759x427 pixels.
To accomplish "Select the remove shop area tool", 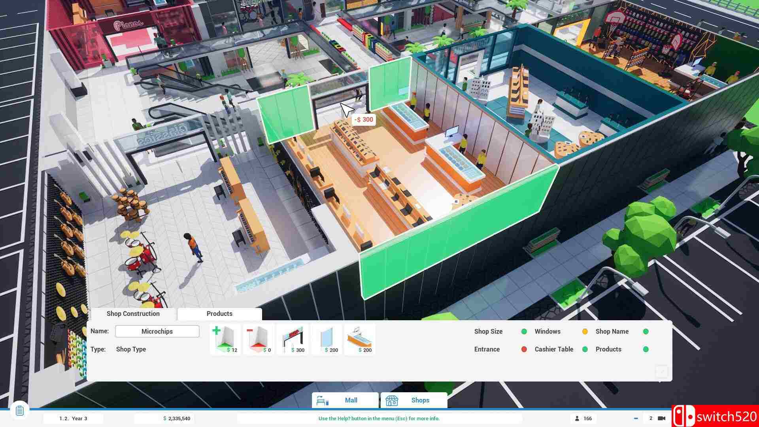I will point(259,339).
